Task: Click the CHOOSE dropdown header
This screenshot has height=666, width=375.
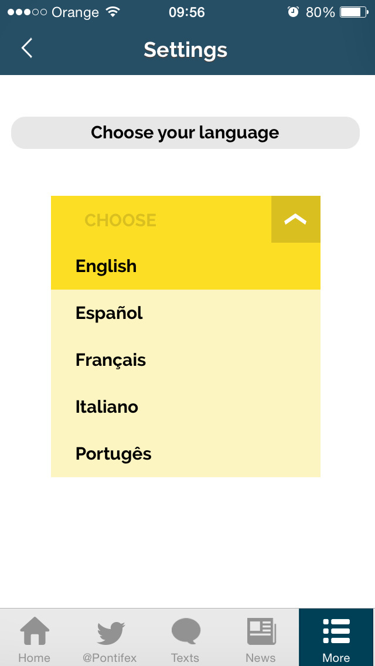Action: 161,220
